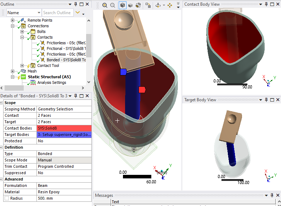The width and height of the screenshot is (281, 206).
Task: Click the Trim Contact Program Controlled value
Action: (64, 166)
